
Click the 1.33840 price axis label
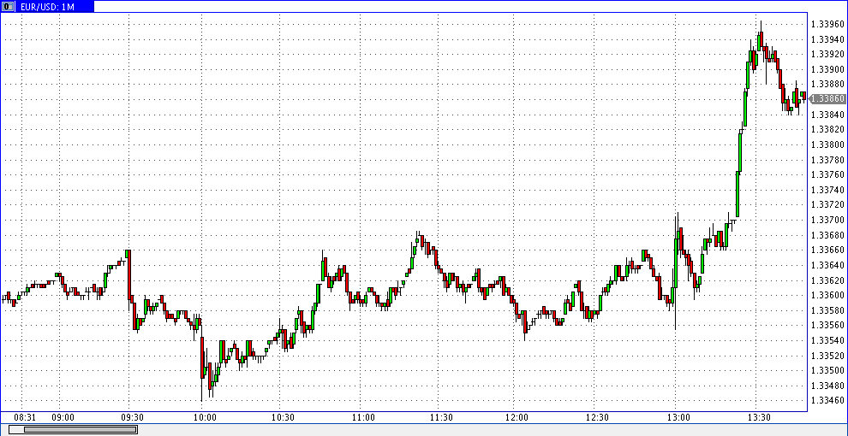tap(828, 114)
